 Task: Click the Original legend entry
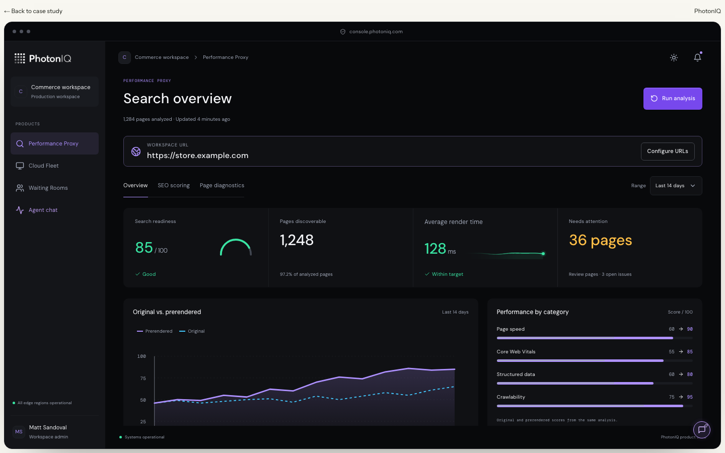(192, 331)
